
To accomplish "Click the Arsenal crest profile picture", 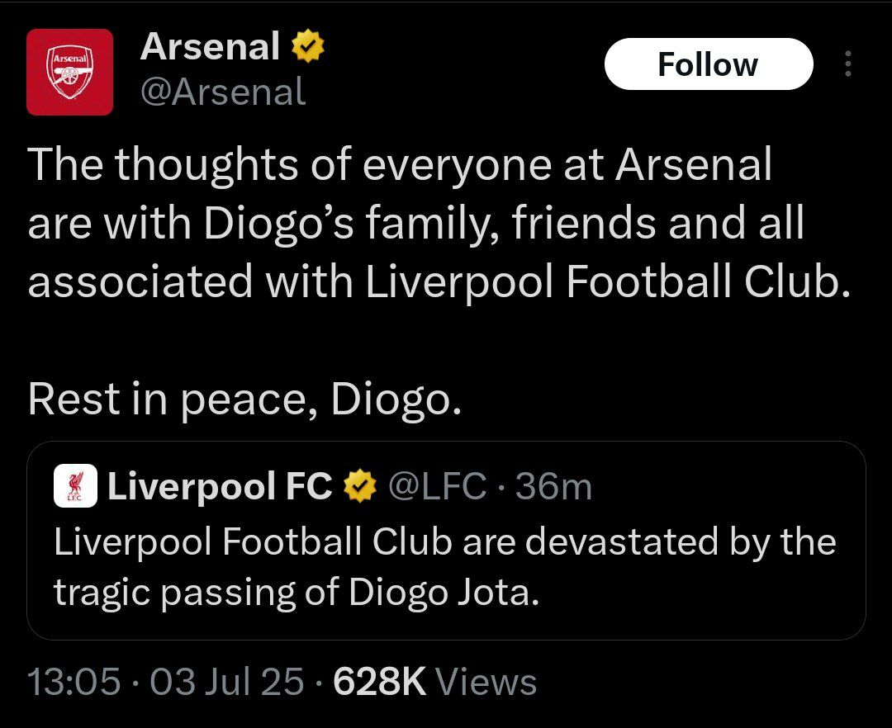I will 69,72.
